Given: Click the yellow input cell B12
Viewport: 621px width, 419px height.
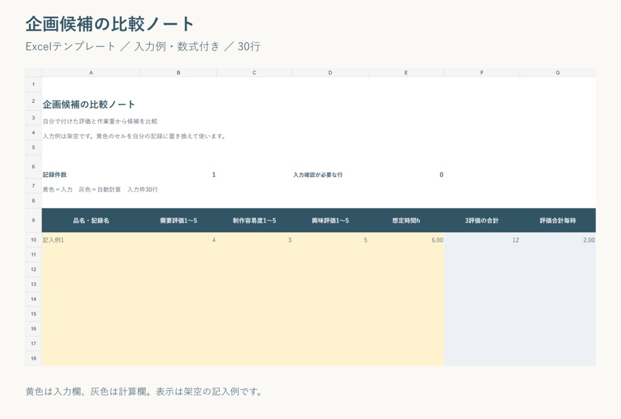Looking at the screenshot, I should (179, 269).
